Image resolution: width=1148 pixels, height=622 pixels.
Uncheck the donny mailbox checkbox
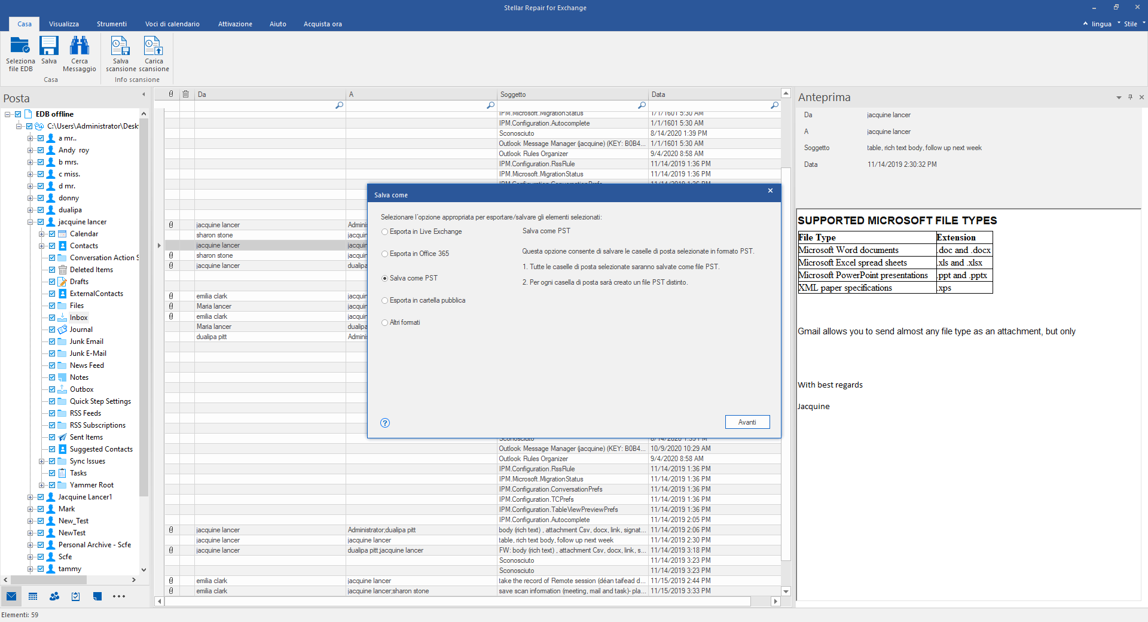(x=41, y=198)
